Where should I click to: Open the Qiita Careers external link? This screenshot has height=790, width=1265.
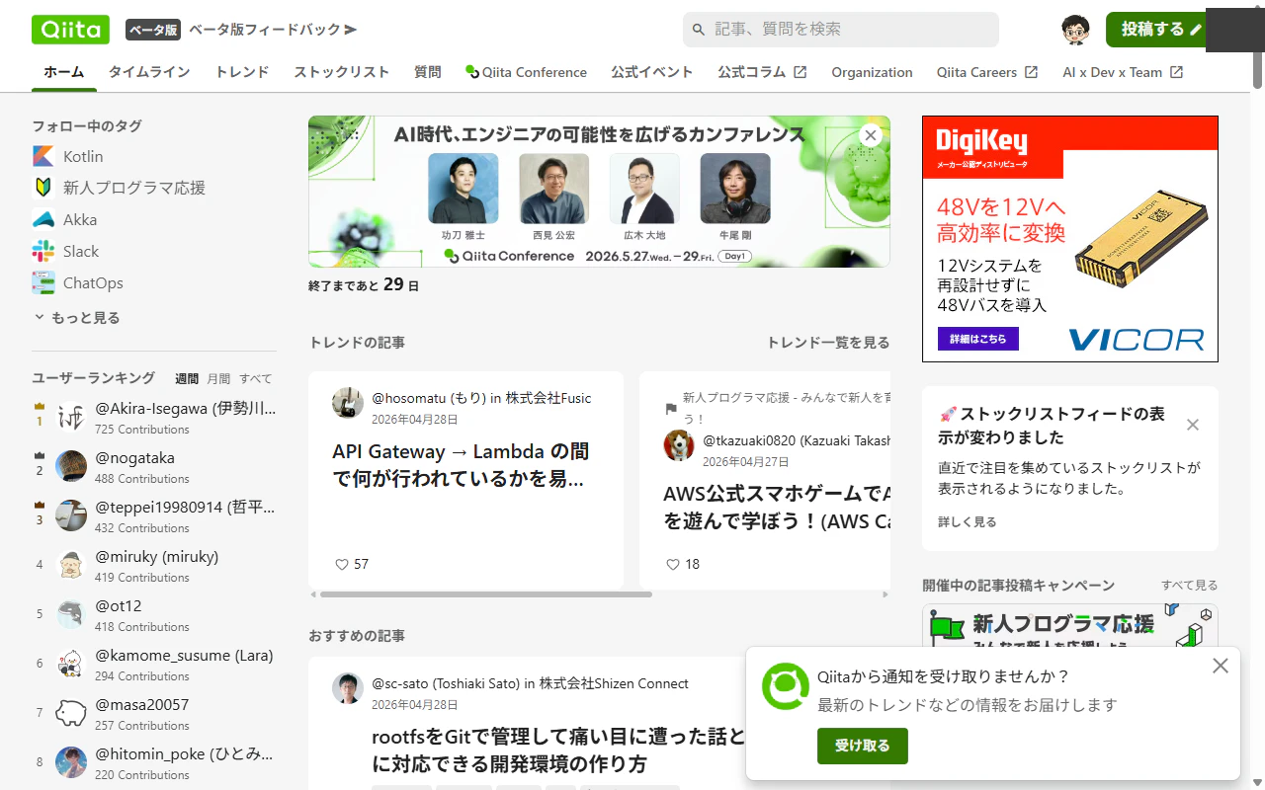(x=987, y=72)
